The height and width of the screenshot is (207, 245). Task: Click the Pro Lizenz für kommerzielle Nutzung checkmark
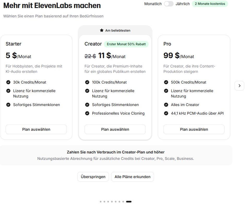[166, 91]
